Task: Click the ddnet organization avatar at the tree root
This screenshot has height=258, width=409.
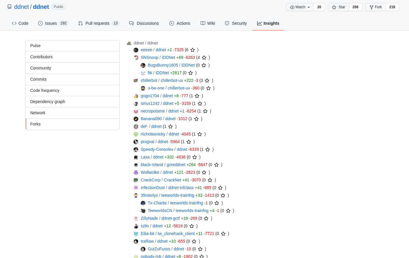Action: [129, 43]
